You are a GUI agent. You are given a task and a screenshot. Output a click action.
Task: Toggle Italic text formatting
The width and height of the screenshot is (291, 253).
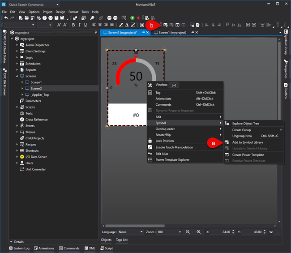(x=79, y=25)
